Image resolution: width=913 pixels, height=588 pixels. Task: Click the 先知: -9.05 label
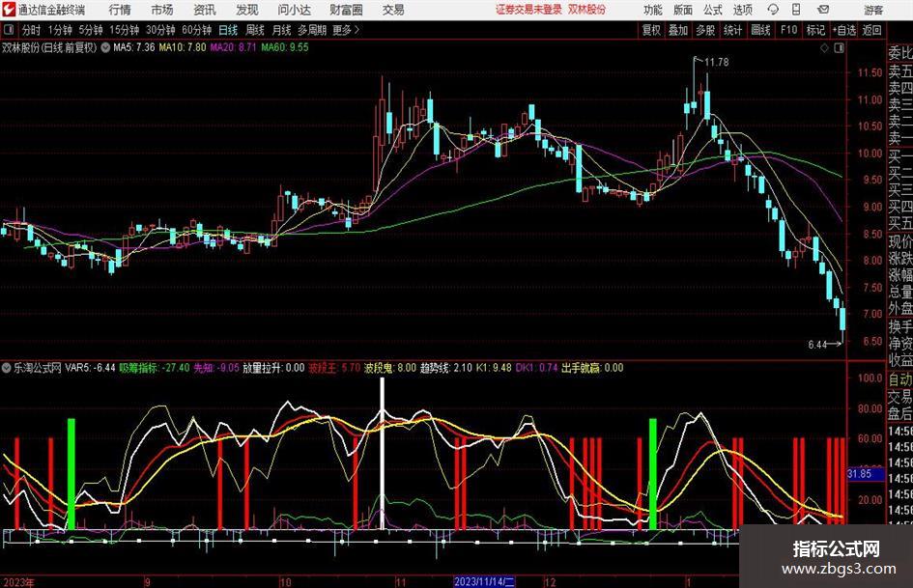216,367
